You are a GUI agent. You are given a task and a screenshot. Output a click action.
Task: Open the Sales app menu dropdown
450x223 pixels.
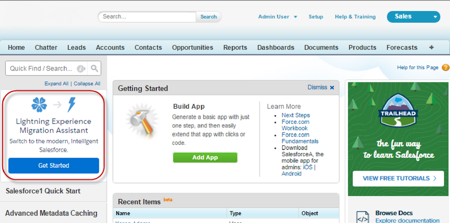point(413,16)
